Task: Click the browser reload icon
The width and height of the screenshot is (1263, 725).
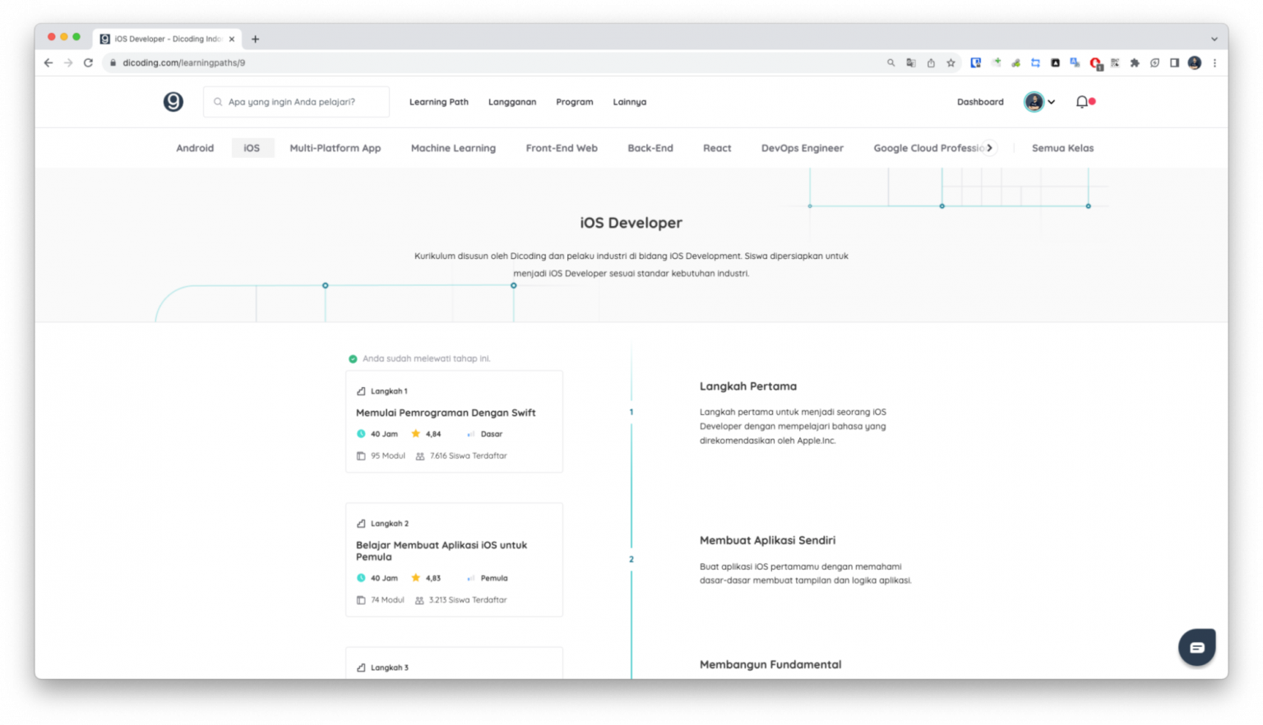Action: pyautogui.click(x=88, y=62)
